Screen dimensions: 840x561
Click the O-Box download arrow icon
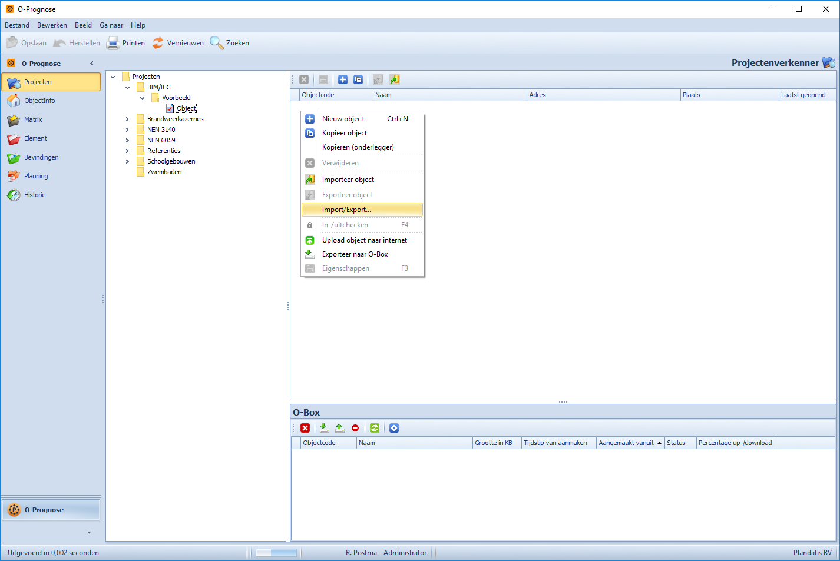324,428
